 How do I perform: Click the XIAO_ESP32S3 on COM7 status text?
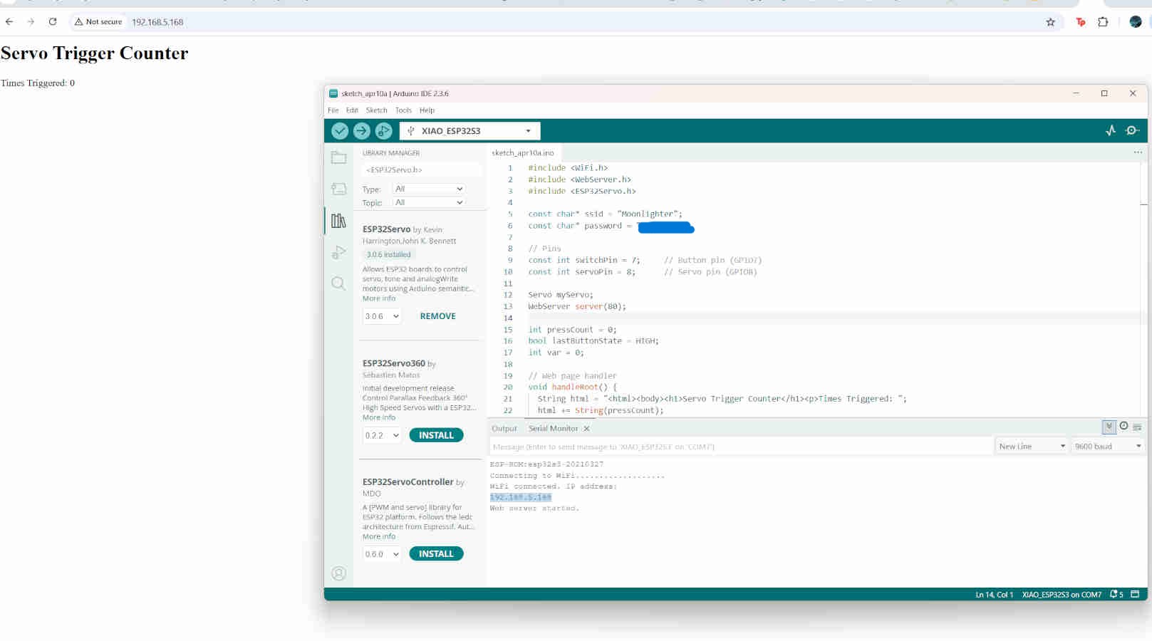[1062, 595]
